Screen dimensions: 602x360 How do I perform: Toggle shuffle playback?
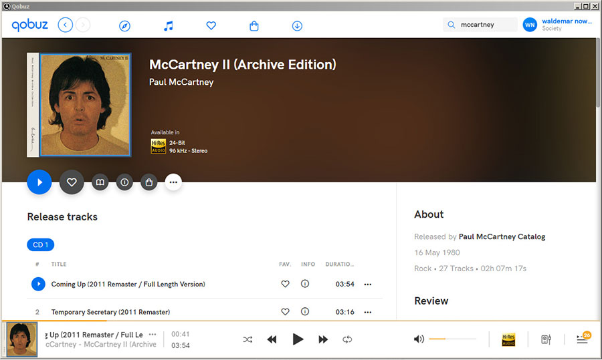(x=247, y=339)
